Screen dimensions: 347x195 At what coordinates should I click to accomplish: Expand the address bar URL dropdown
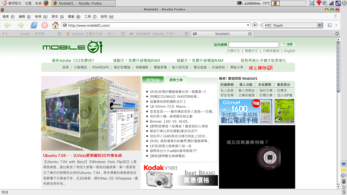pos(248,25)
